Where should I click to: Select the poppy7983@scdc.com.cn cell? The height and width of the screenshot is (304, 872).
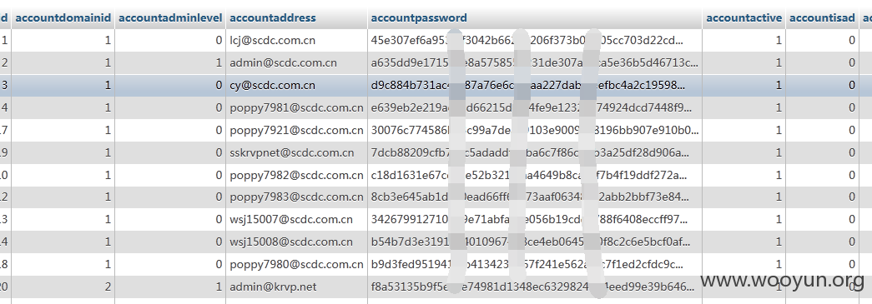(296, 197)
